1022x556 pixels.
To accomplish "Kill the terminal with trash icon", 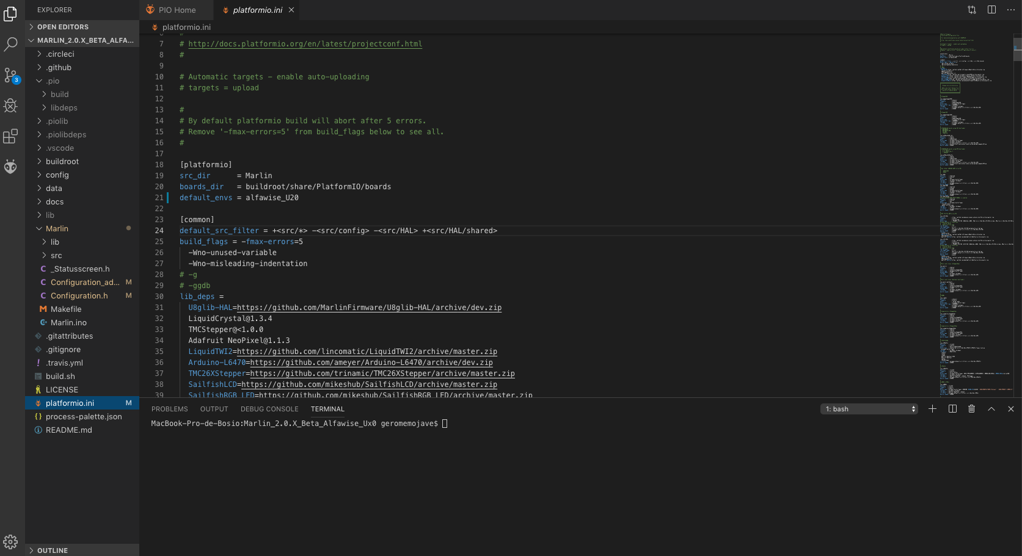I will [x=972, y=409].
